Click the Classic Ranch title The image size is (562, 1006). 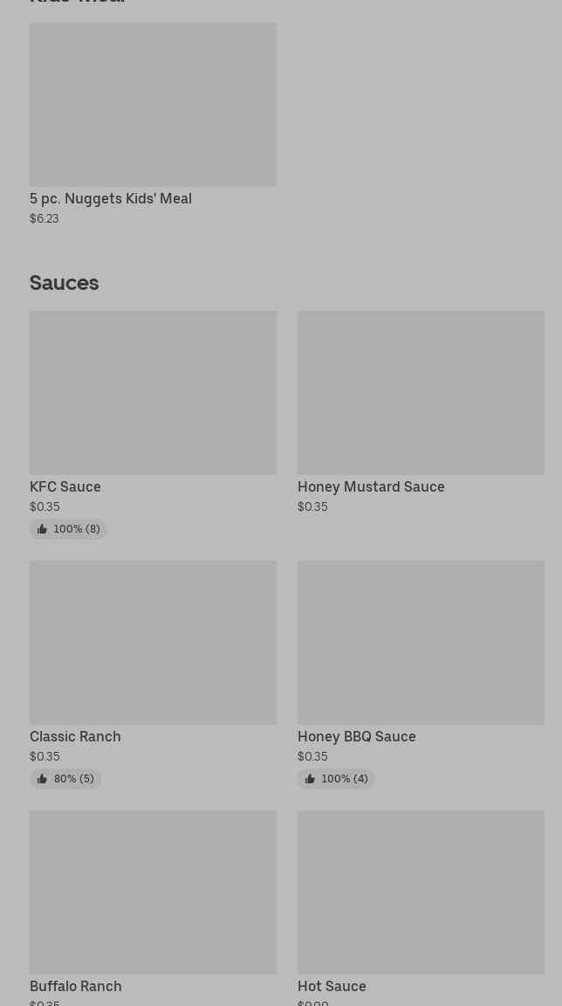click(x=75, y=737)
